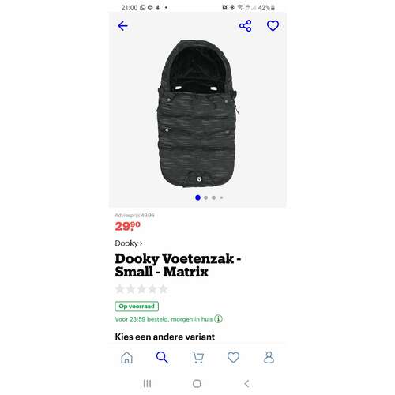Show delivery info via the i icon

218,319
